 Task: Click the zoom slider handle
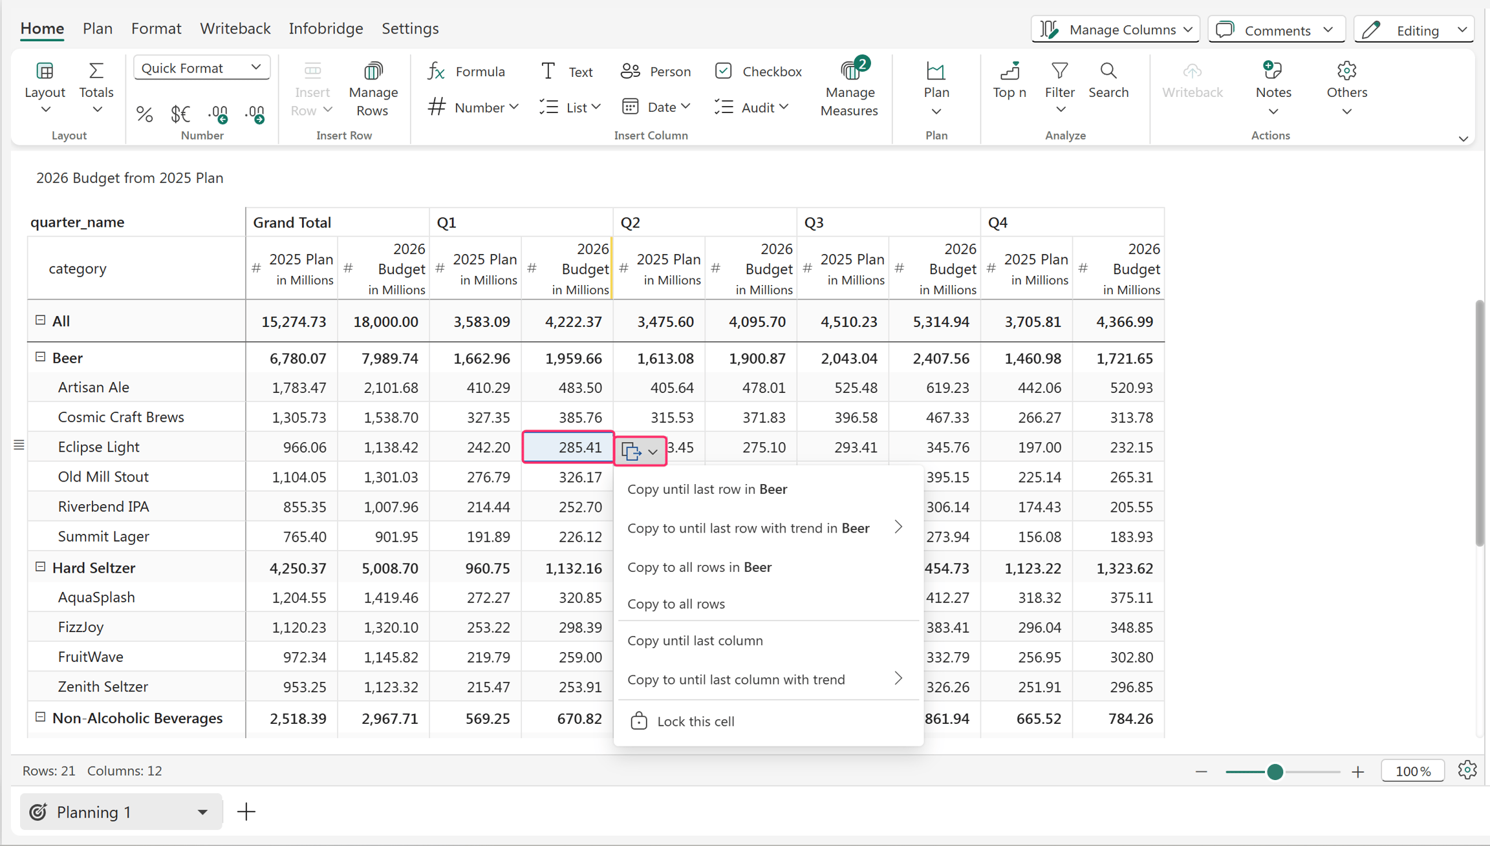click(x=1275, y=772)
